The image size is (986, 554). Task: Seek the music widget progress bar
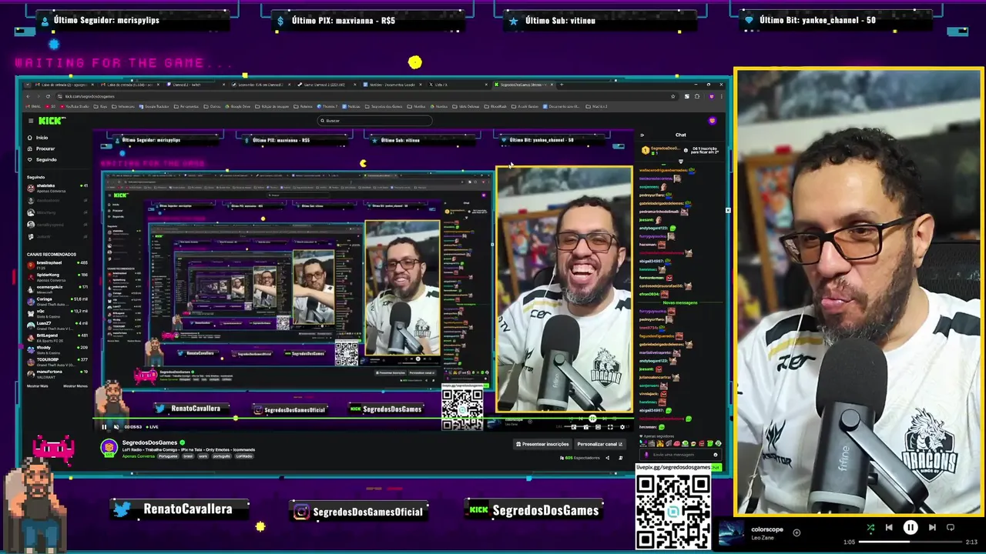click(x=911, y=542)
